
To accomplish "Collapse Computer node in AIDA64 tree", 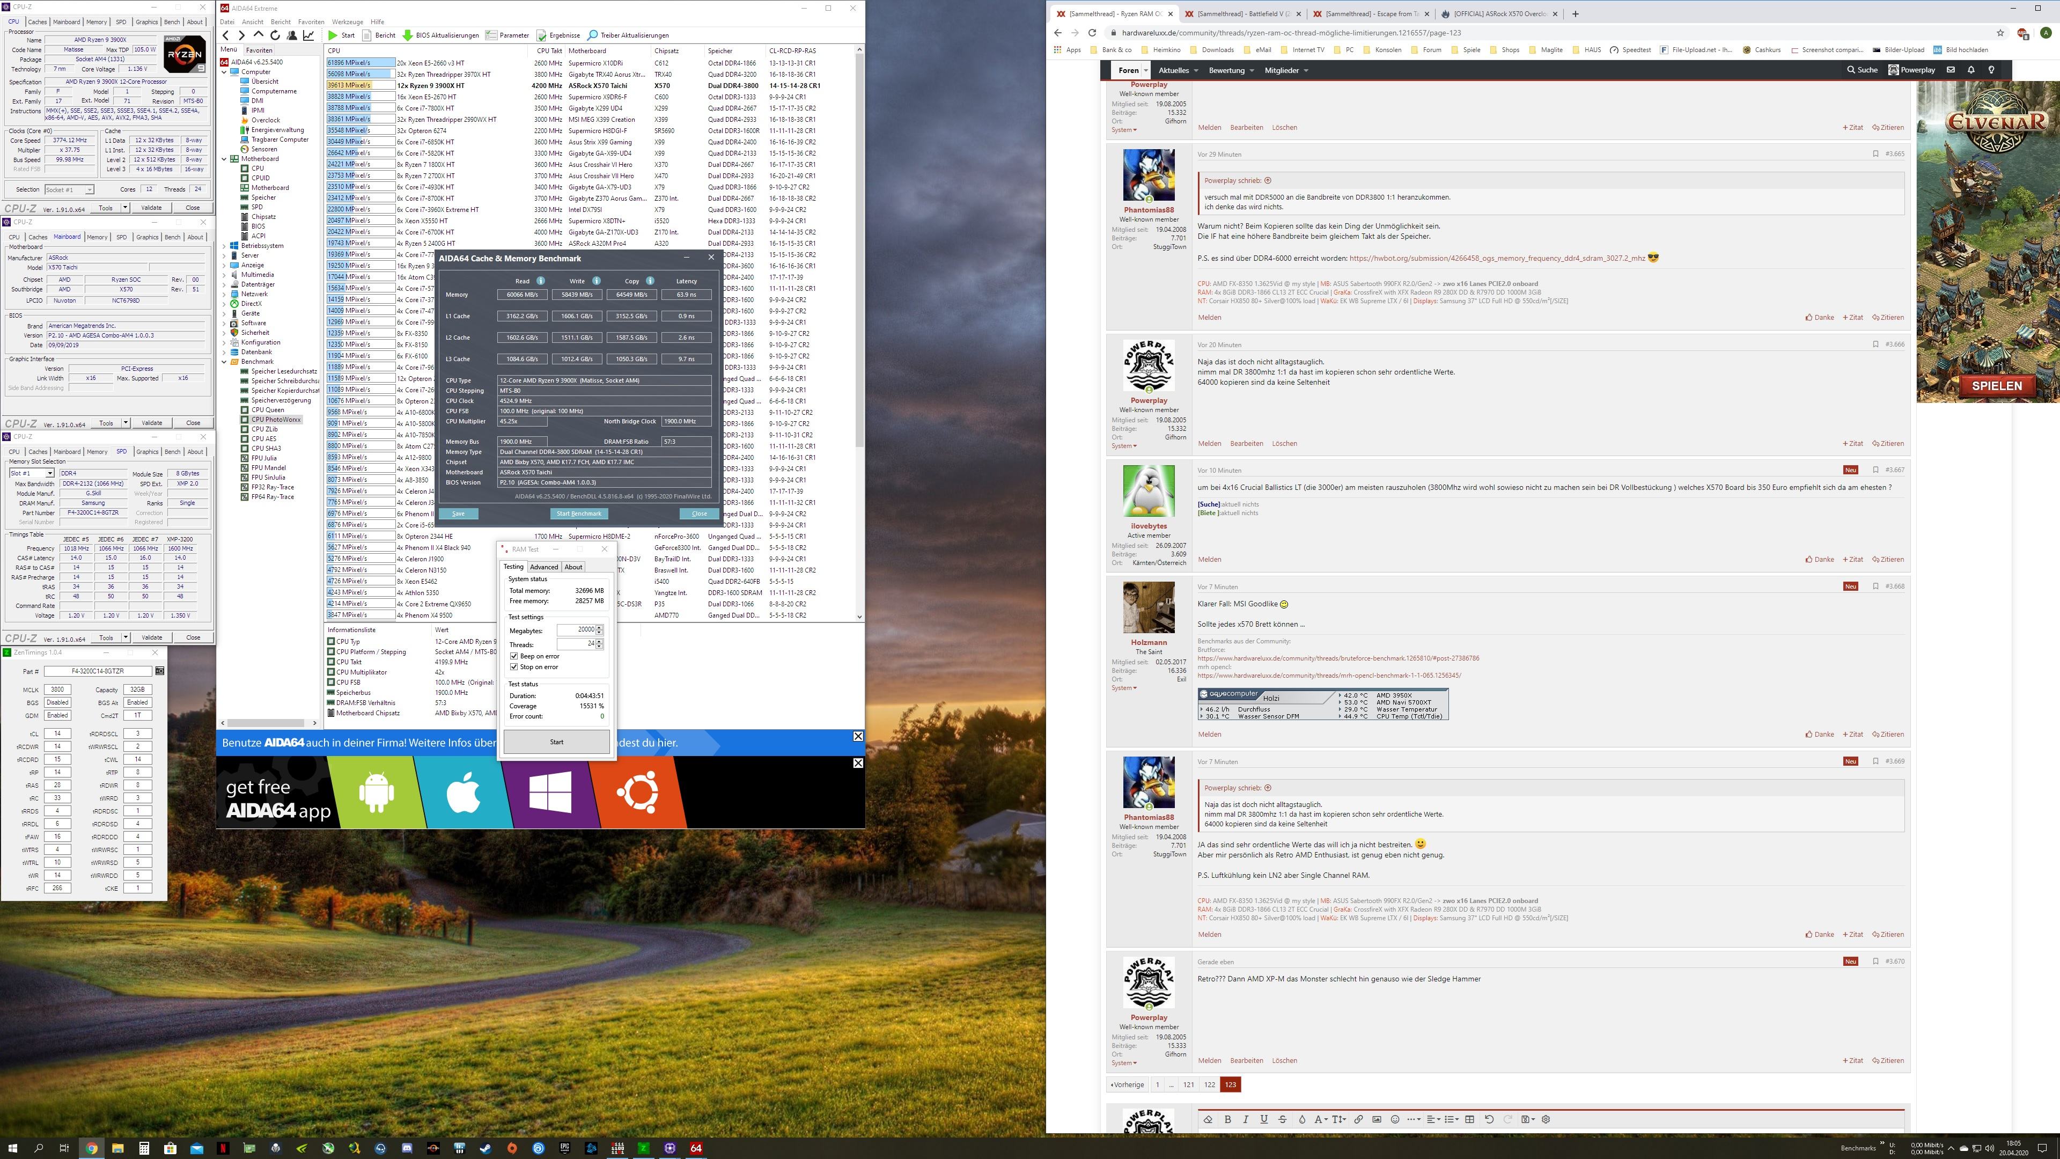I will pos(225,72).
